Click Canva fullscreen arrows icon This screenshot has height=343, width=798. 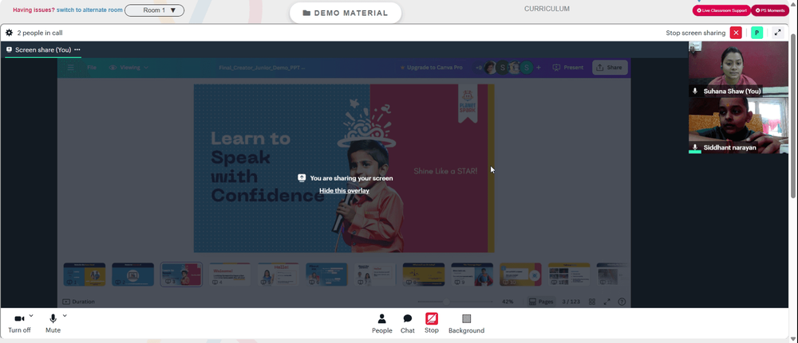coord(606,302)
